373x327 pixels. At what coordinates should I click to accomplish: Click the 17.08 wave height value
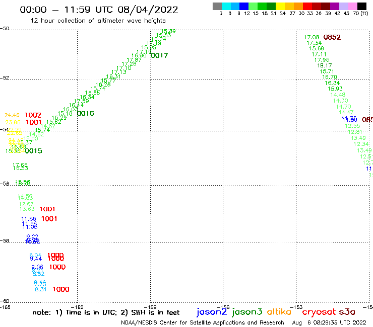point(312,37)
